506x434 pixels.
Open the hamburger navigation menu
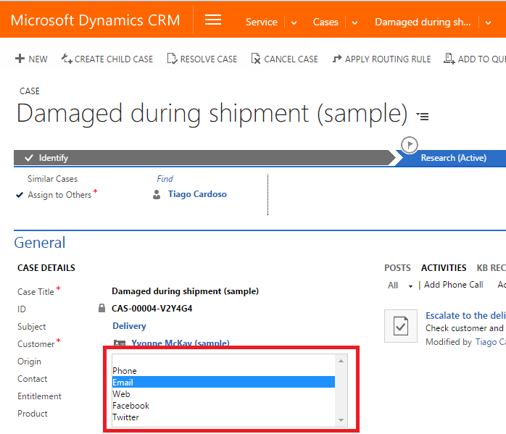(x=213, y=20)
